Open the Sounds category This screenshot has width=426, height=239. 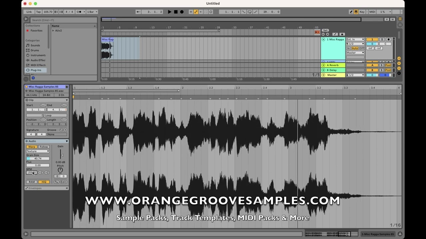pos(35,45)
